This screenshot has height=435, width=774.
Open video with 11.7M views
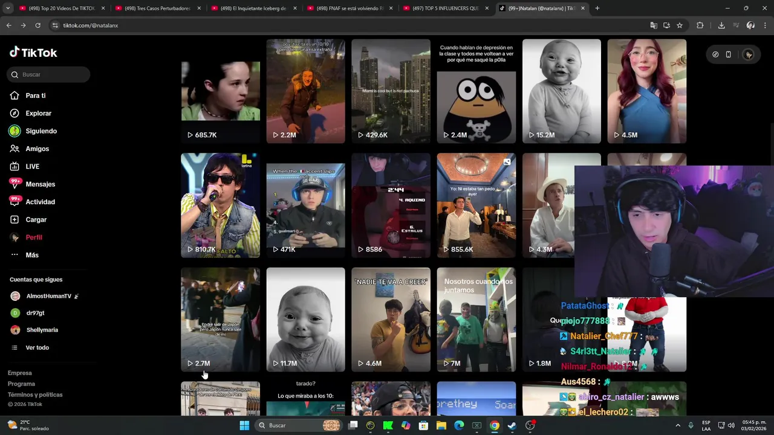pos(306,320)
